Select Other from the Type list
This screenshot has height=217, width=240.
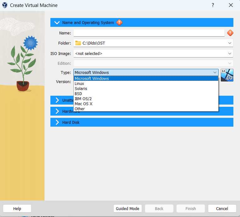(x=146, y=109)
